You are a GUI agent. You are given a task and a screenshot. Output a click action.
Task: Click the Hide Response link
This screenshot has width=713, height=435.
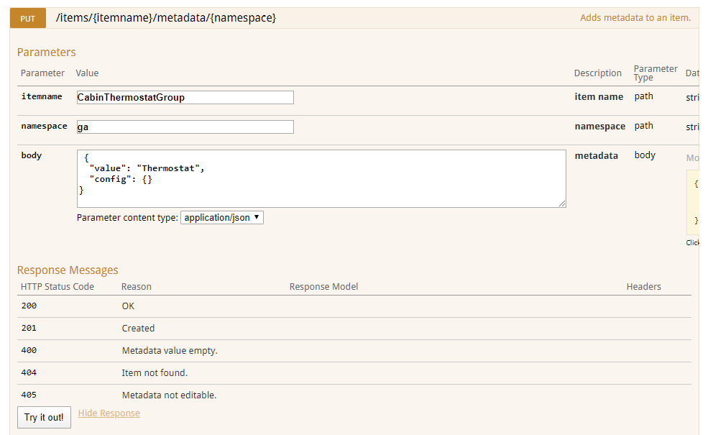109,413
